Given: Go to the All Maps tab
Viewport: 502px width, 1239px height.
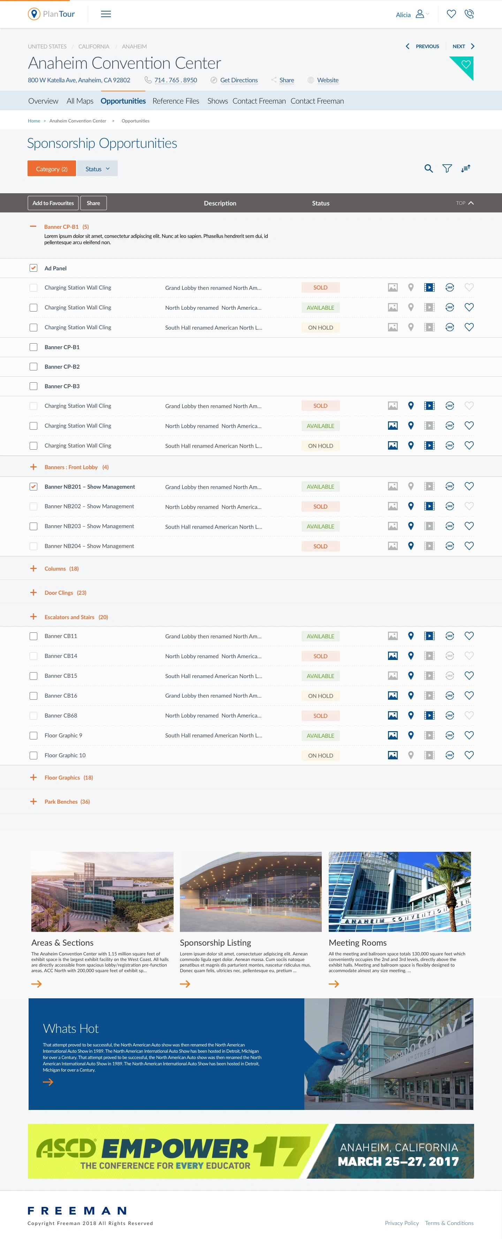Looking at the screenshot, I should point(80,101).
